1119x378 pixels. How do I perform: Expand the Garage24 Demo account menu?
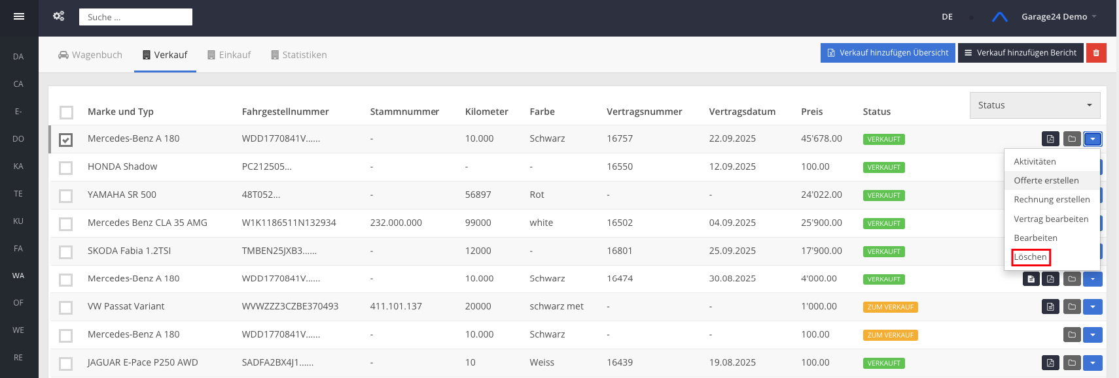pos(1058,17)
